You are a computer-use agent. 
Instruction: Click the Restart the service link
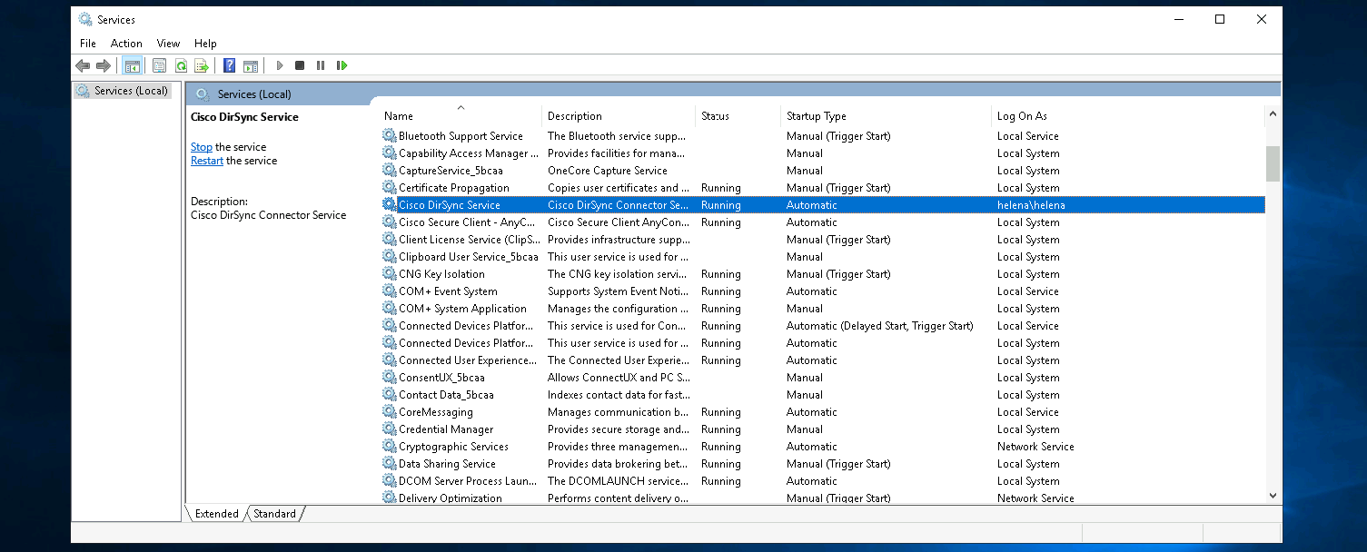206,161
